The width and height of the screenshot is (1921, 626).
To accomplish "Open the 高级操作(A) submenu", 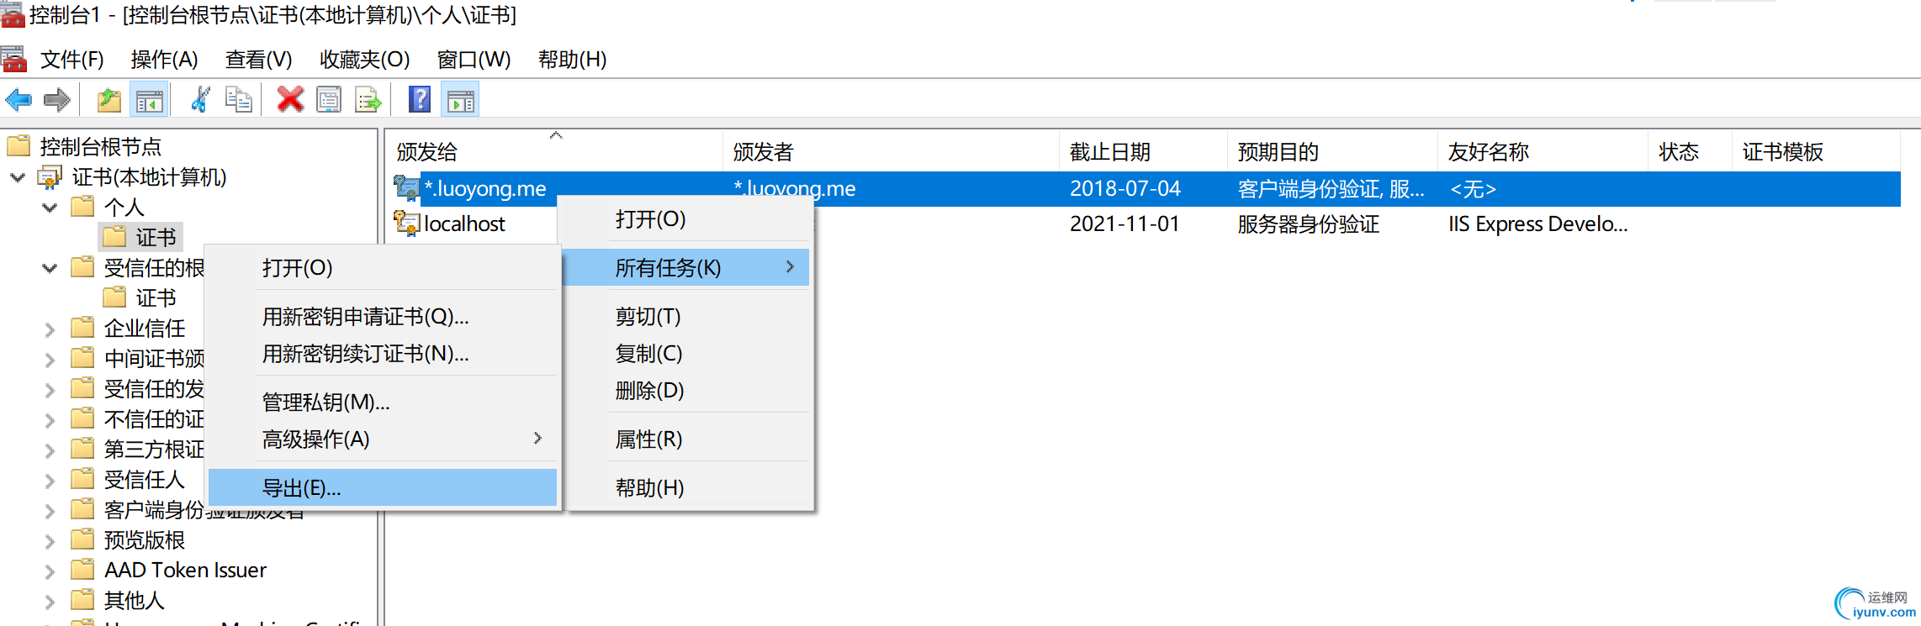I will (383, 439).
